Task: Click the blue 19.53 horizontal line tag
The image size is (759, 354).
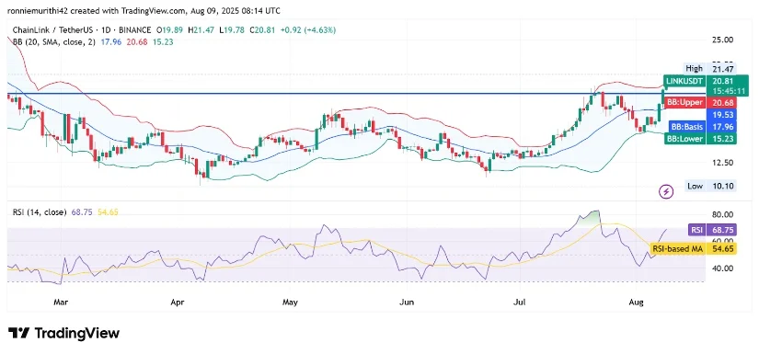Action: pyautogui.click(x=721, y=115)
